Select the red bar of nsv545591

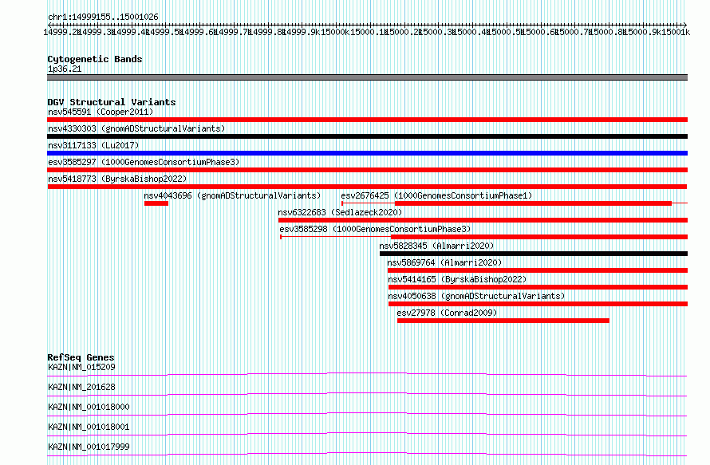click(367, 120)
